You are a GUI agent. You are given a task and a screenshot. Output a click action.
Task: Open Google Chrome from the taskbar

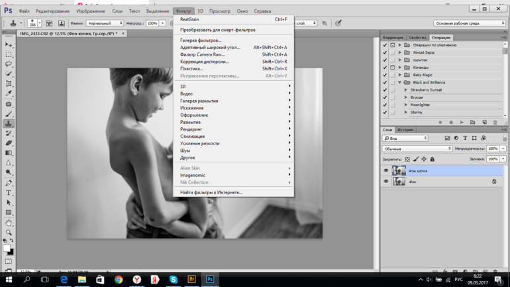[x=119, y=280]
